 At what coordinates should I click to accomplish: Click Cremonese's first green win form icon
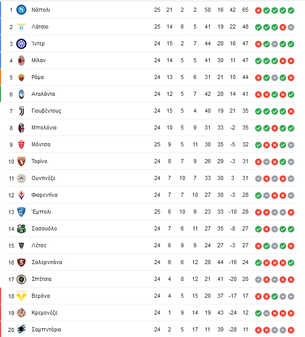(258, 314)
